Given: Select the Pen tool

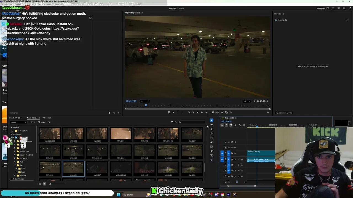Looking at the screenshot, I should [x=212, y=142].
